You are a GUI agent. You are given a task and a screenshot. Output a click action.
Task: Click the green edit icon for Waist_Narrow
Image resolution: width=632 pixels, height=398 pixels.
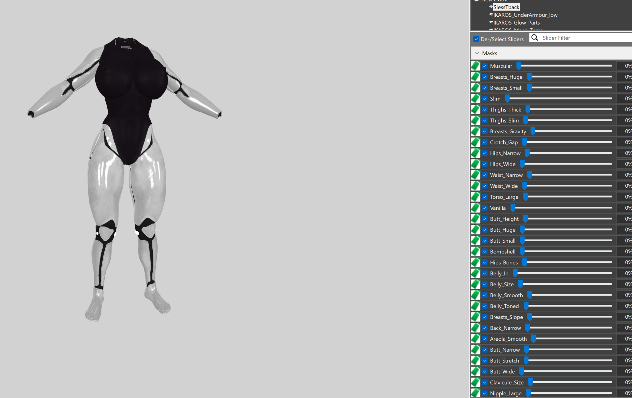coord(475,175)
